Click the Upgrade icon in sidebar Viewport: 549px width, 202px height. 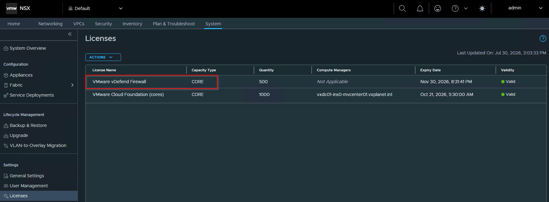pos(6,136)
